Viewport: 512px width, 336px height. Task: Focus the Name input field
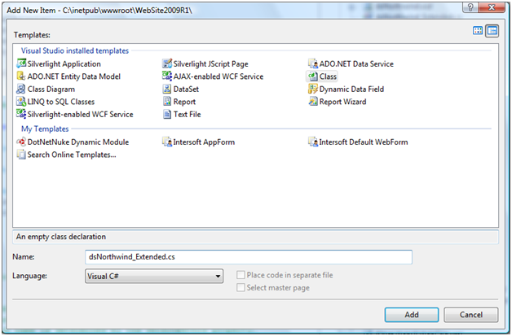point(249,257)
